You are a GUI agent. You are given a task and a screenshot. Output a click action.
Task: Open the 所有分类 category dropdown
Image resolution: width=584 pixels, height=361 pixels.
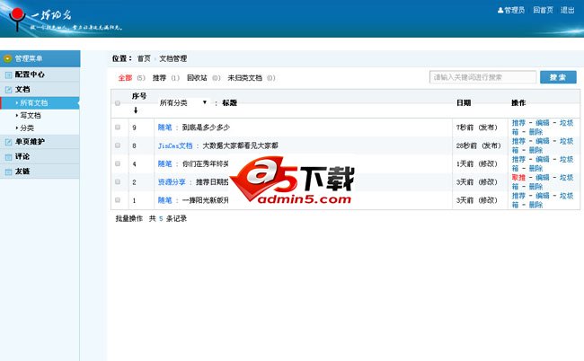[x=183, y=102]
